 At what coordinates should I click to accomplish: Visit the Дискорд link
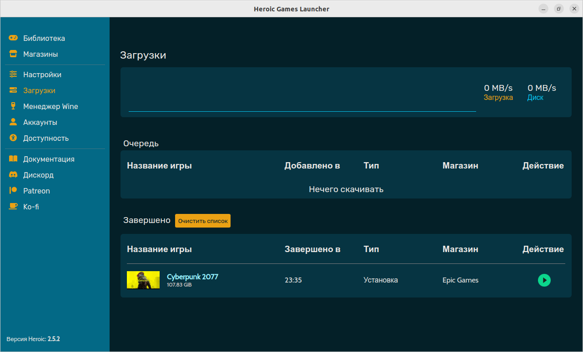38,175
